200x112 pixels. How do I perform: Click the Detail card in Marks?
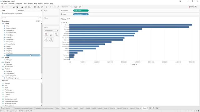point(46,40)
